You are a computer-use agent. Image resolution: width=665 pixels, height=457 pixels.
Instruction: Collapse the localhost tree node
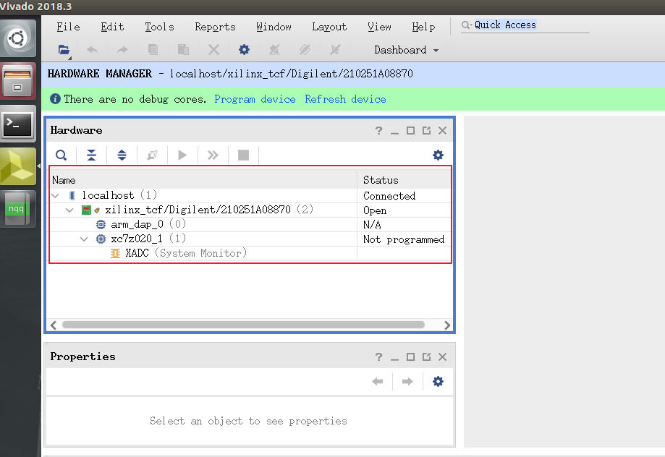(56, 196)
